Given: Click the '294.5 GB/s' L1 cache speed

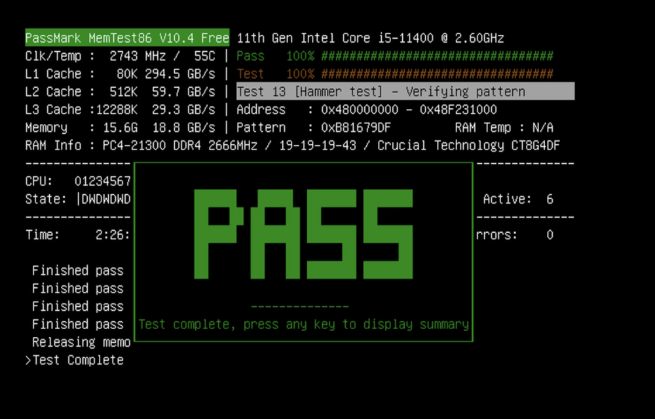Looking at the screenshot, I should [179, 74].
